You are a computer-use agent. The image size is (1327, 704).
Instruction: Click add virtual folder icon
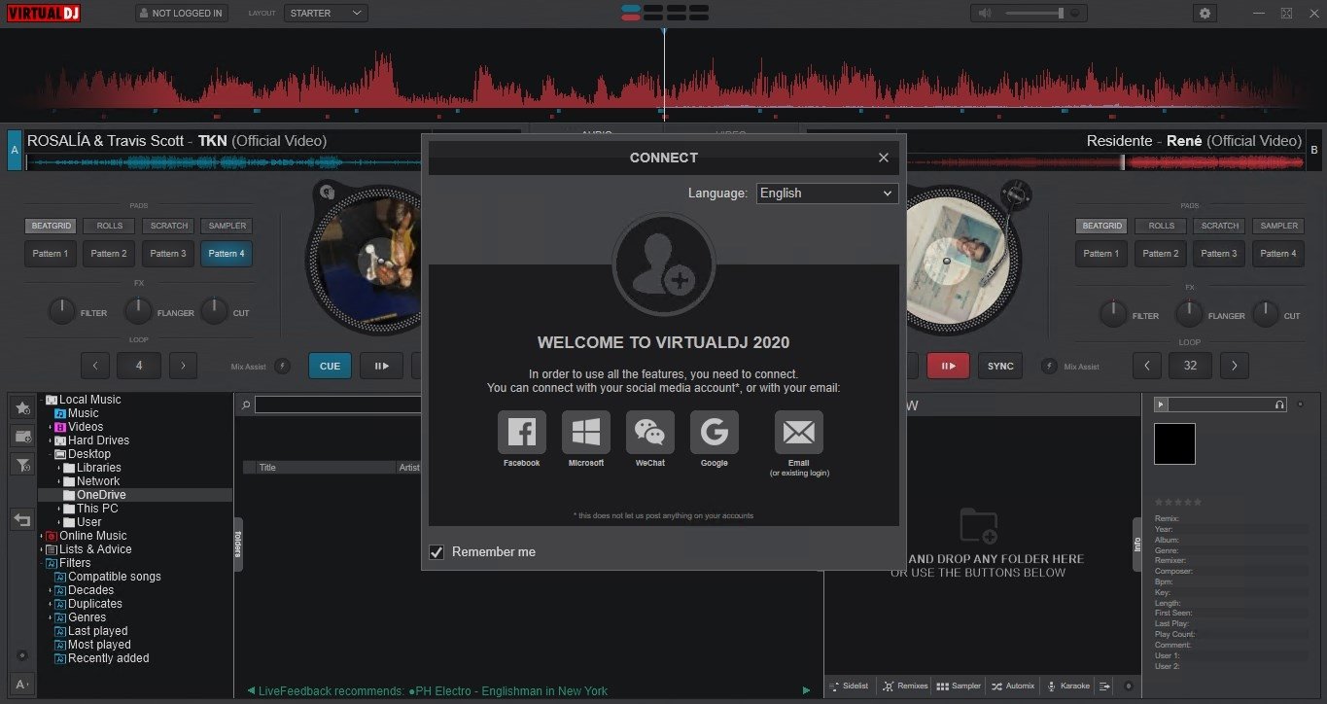[22, 436]
